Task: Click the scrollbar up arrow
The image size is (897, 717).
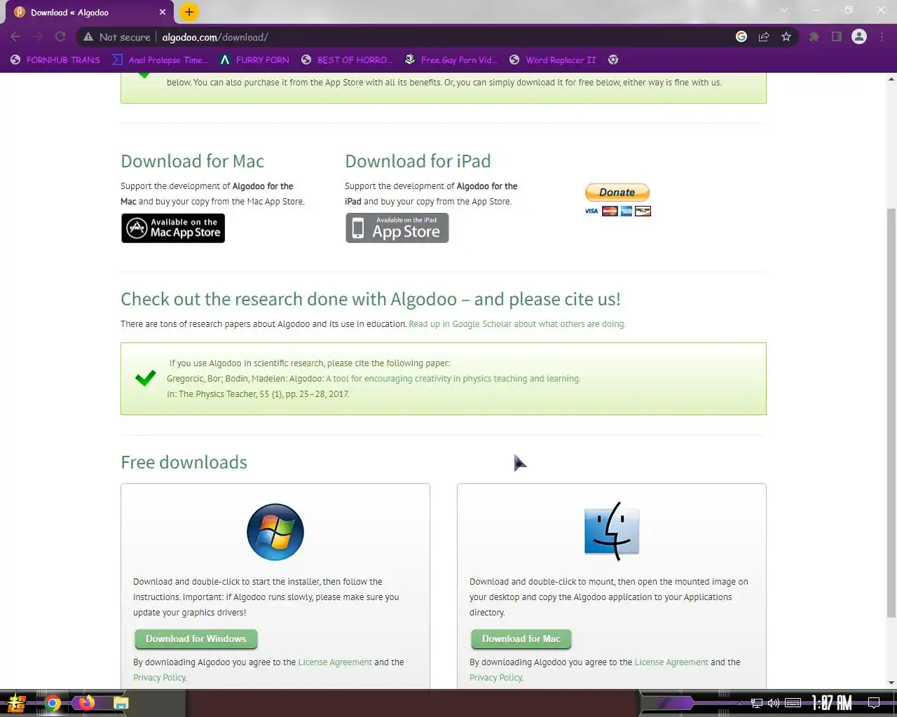Action: coord(891,78)
